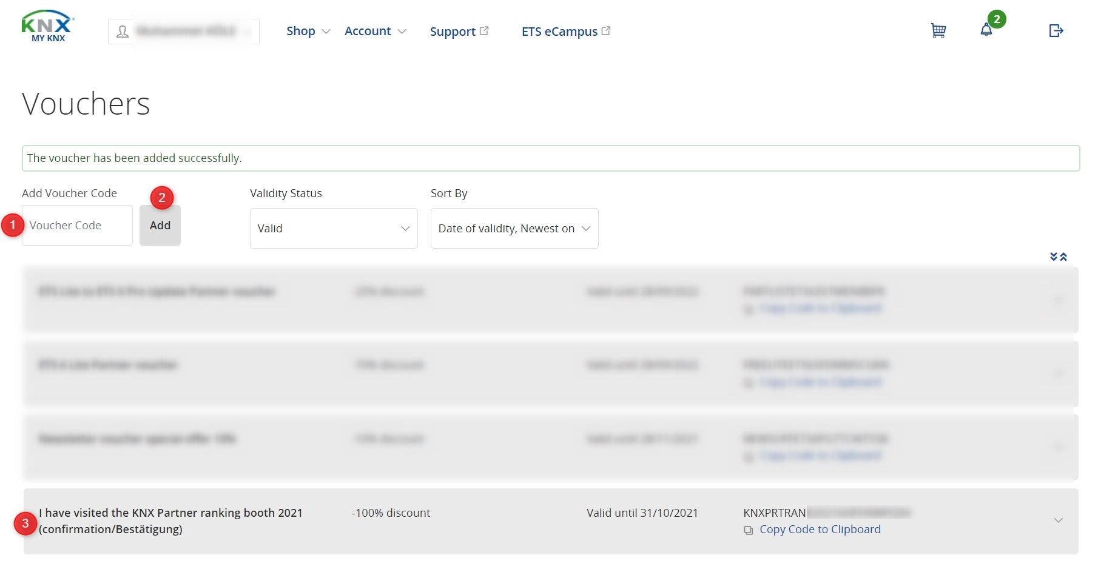This screenshot has width=1098, height=575.
Task: Click the Add Voucher Code label
Action: click(69, 193)
